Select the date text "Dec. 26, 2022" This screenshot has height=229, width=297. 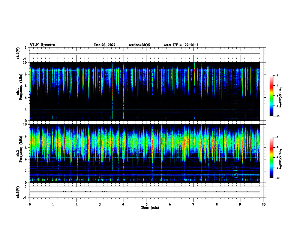pyautogui.click(x=105, y=45)
